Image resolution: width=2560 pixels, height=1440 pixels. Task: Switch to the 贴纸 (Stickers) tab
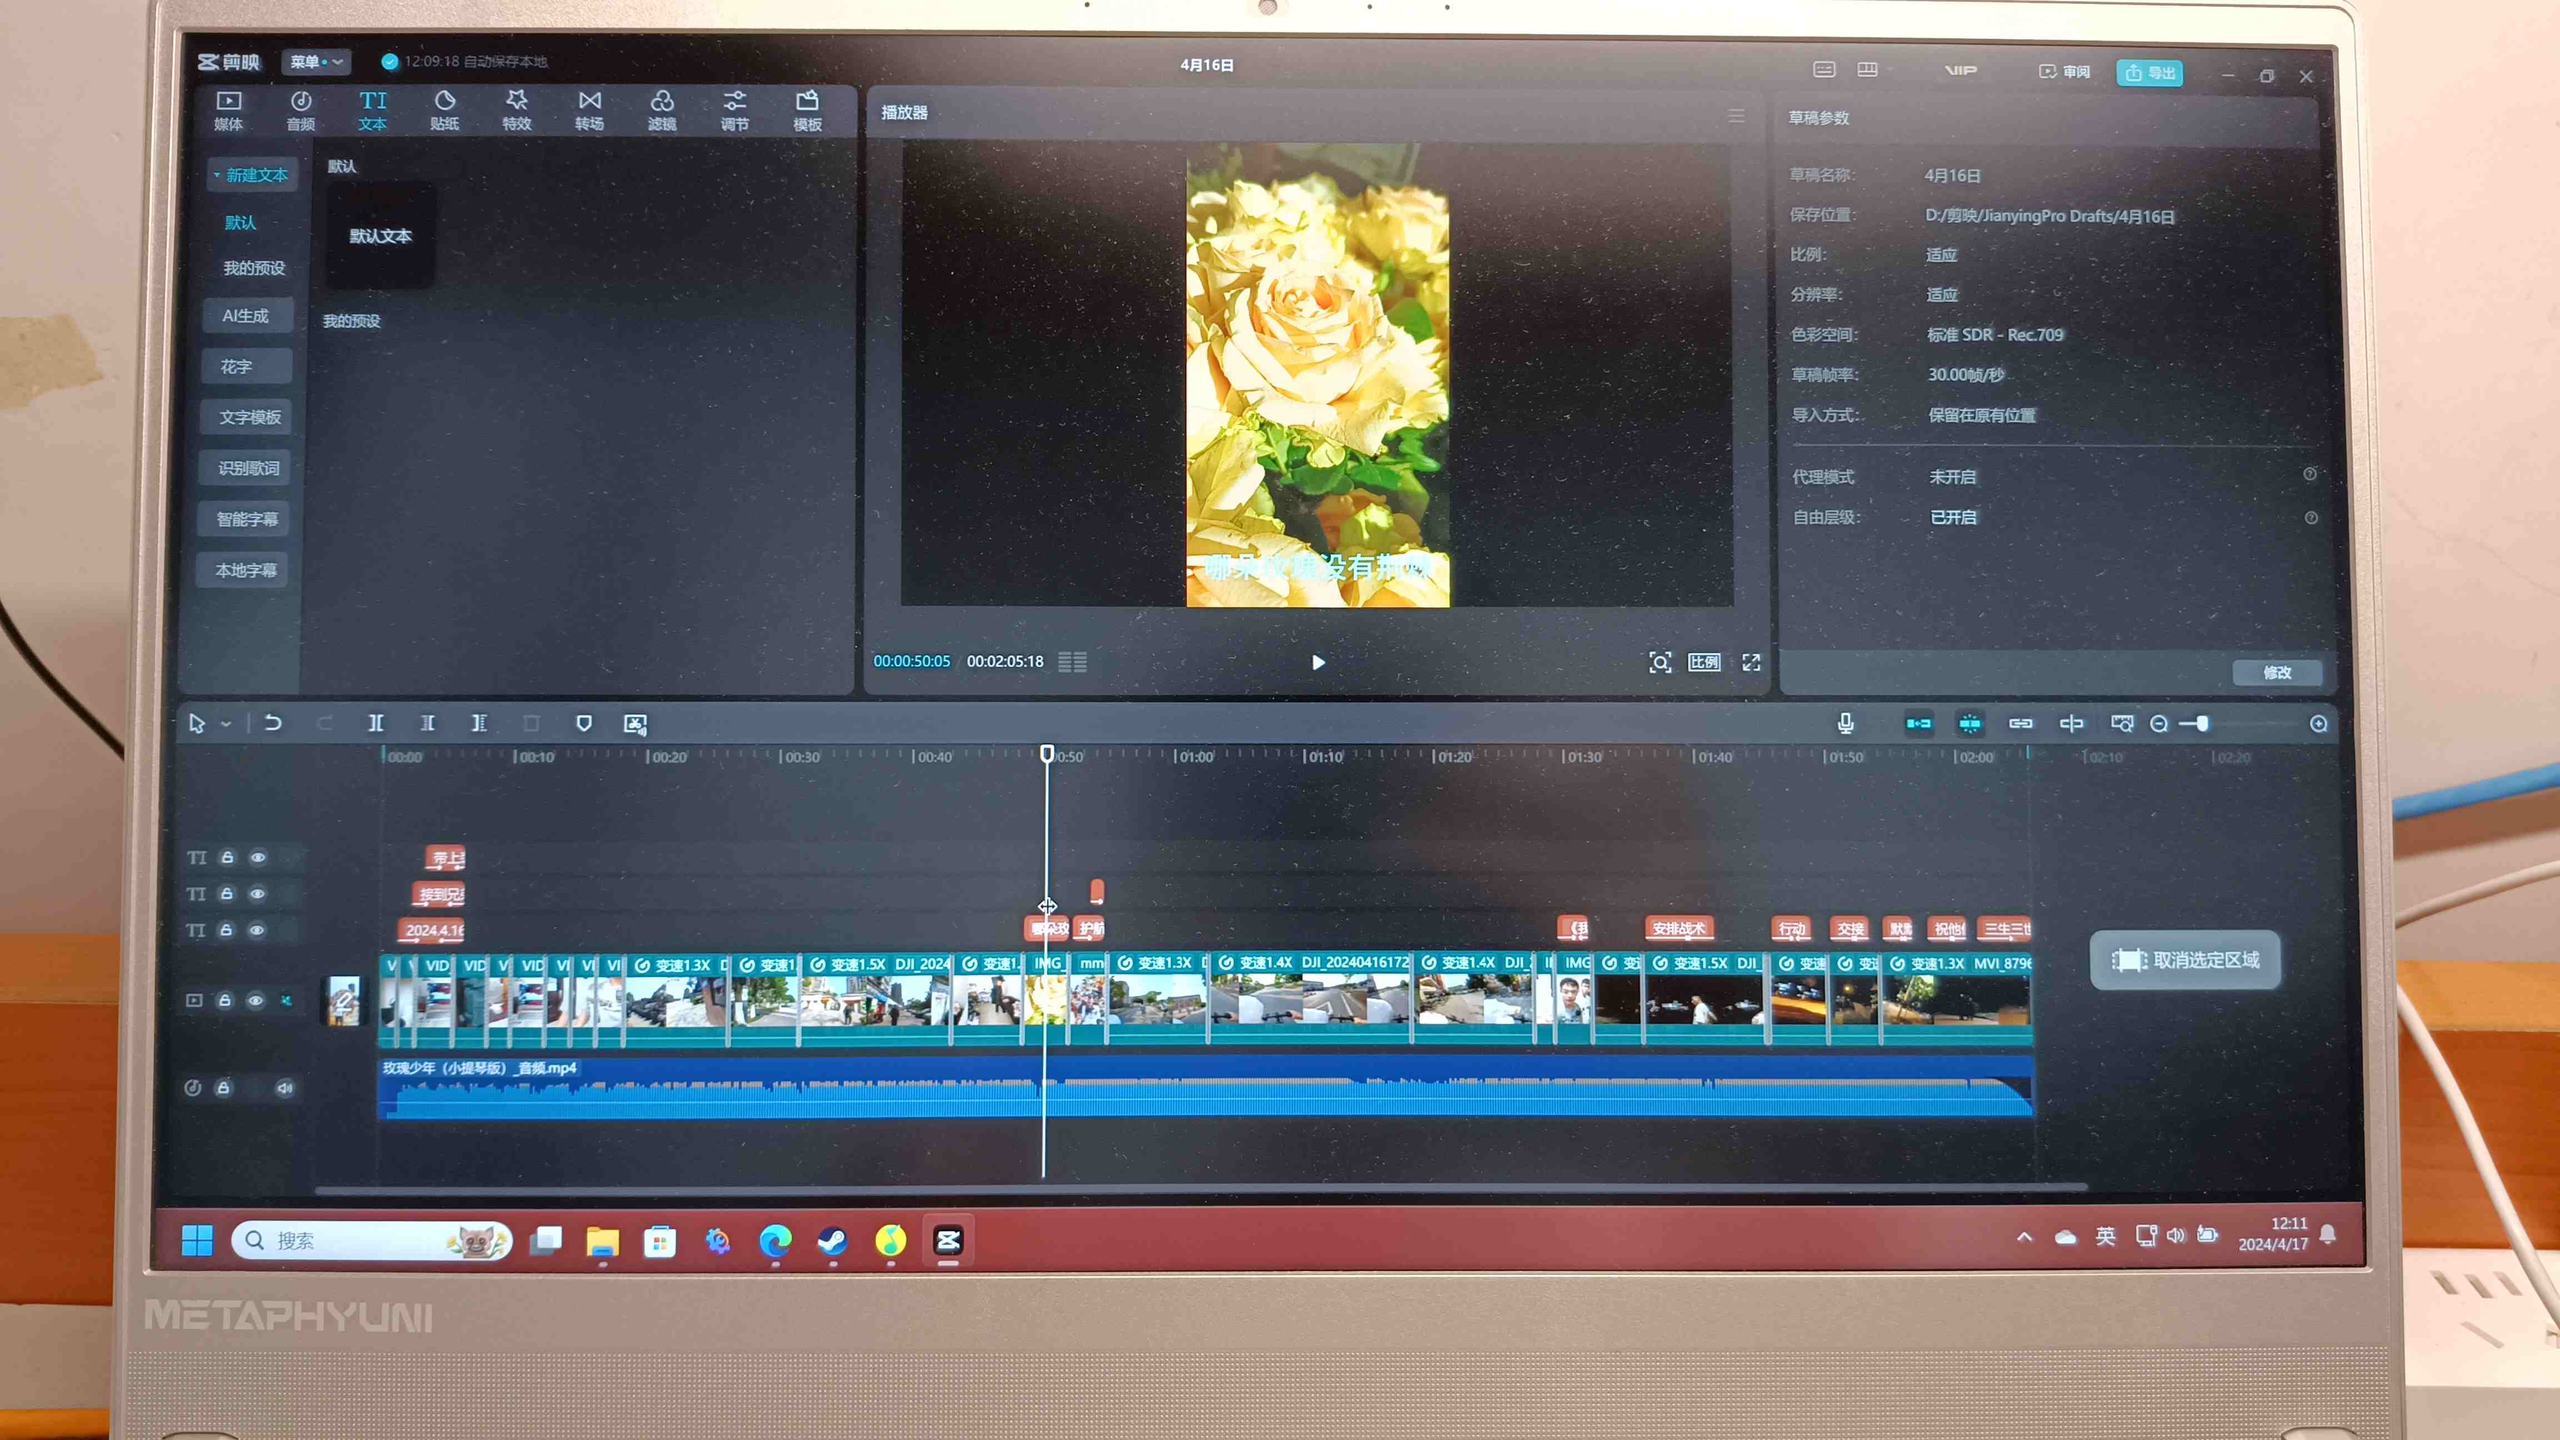coord(444,111)
